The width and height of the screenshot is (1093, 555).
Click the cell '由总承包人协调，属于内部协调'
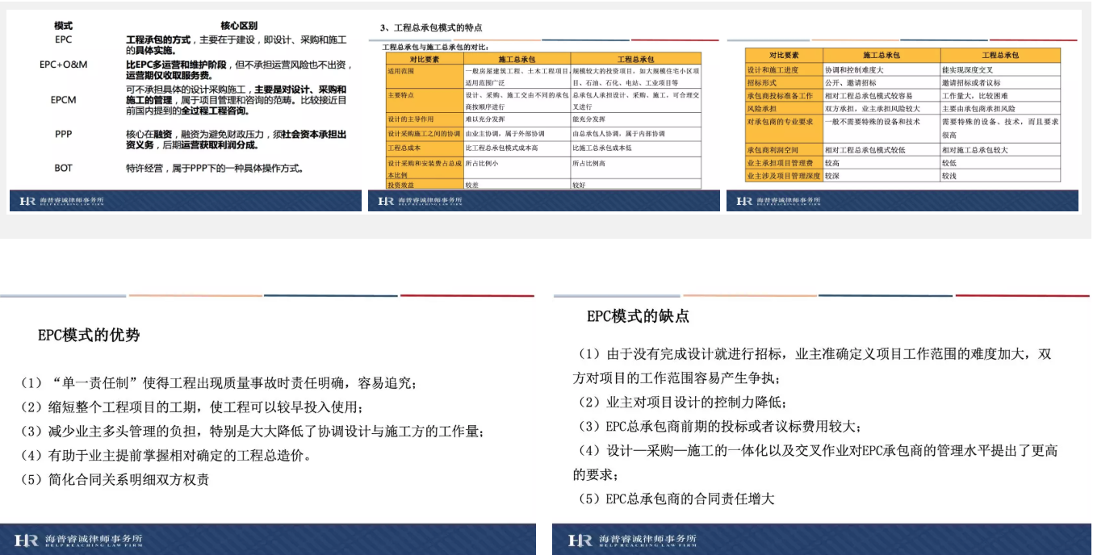[x=619, y=133]
